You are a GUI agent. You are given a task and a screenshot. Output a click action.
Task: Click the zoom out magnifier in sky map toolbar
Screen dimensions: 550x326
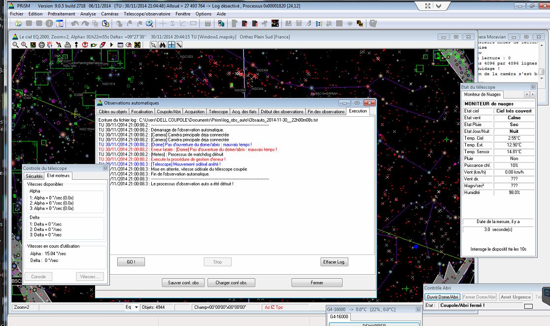pyautogui.click(x=16, y=45)
